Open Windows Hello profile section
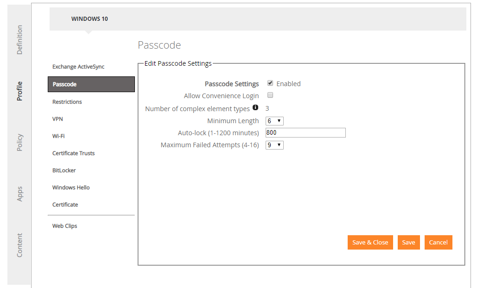Viewport: 477px width, 288px height. click(71, 188)
